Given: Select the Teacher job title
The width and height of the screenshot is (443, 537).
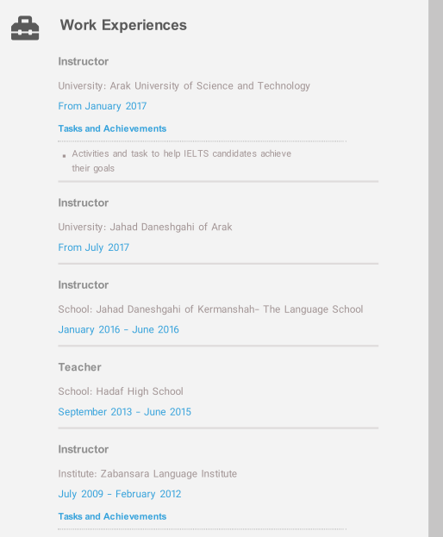Looking at the screenshot, I should click(80, 367).
